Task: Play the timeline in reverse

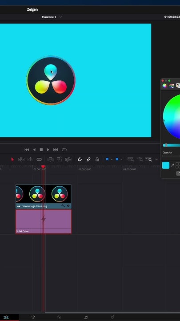Action: (34, 150)
